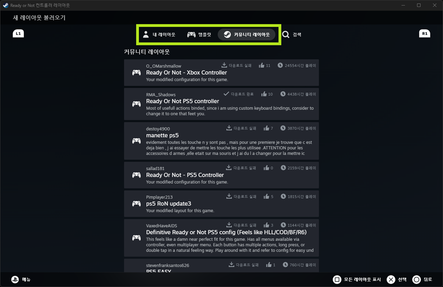
Task: Click clock icon for 24554시간 플레이
Action: [280, 65]
